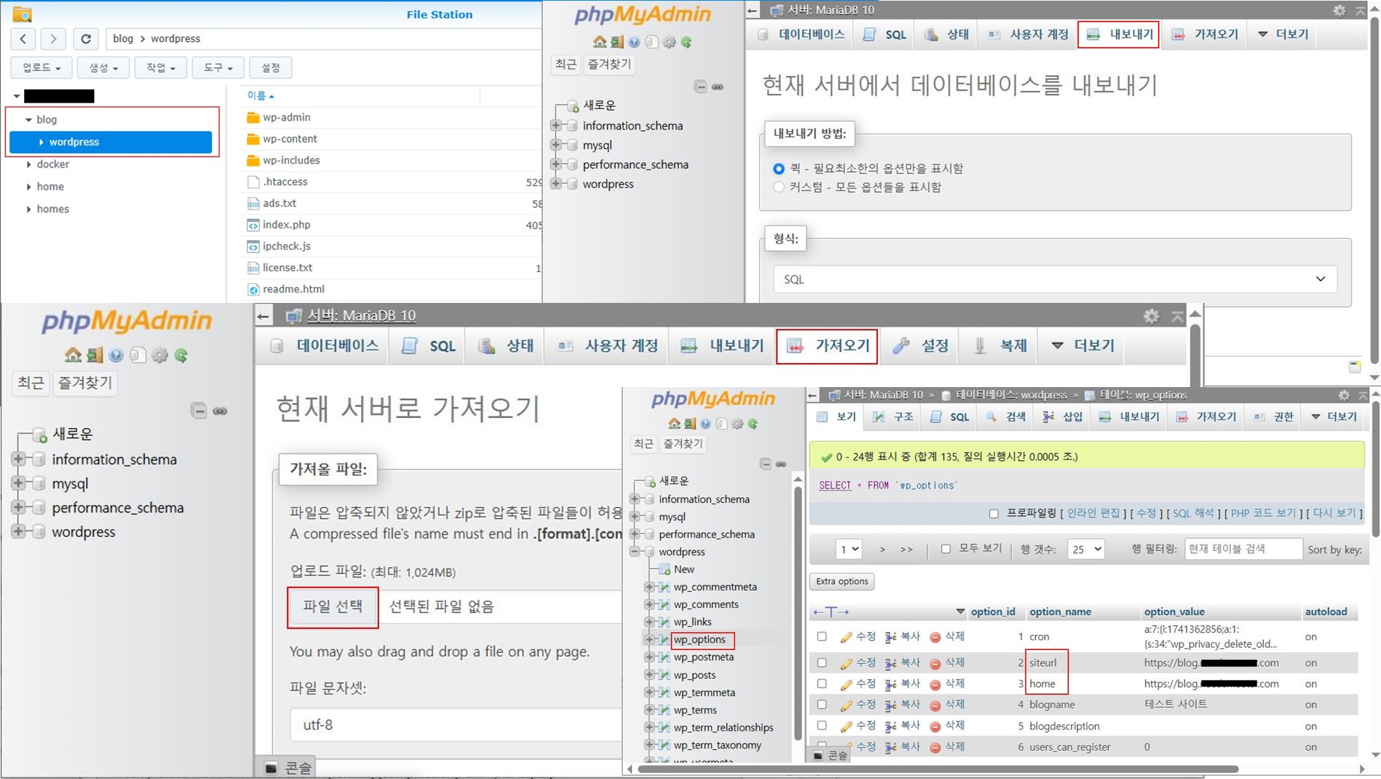Open the SQL format dropdown

1055,279
